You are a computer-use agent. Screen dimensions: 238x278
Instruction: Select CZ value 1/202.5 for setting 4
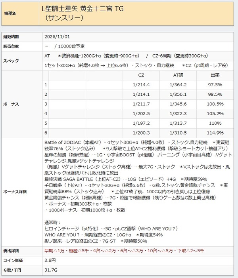pyautogui.click(x=141, y=114)
